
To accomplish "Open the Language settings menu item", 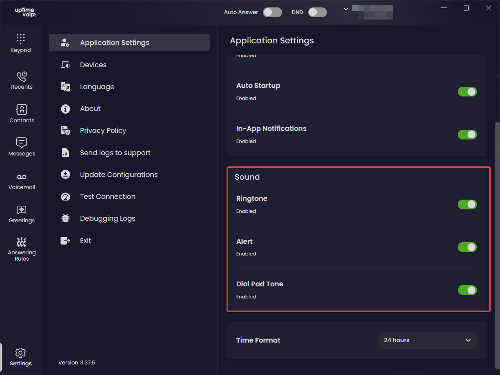I will [x=97, y=87].
